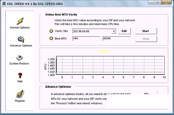Screen dimensions: 174x115
Task: Click the Best MTU field showing 1492
Action: coord(86,39)
